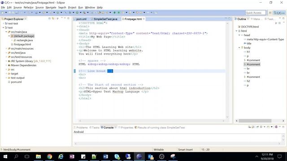The width and height of the screenshot is (287, 161).
Task: Collapse the src/main/java folder
Action: [6, 32]
